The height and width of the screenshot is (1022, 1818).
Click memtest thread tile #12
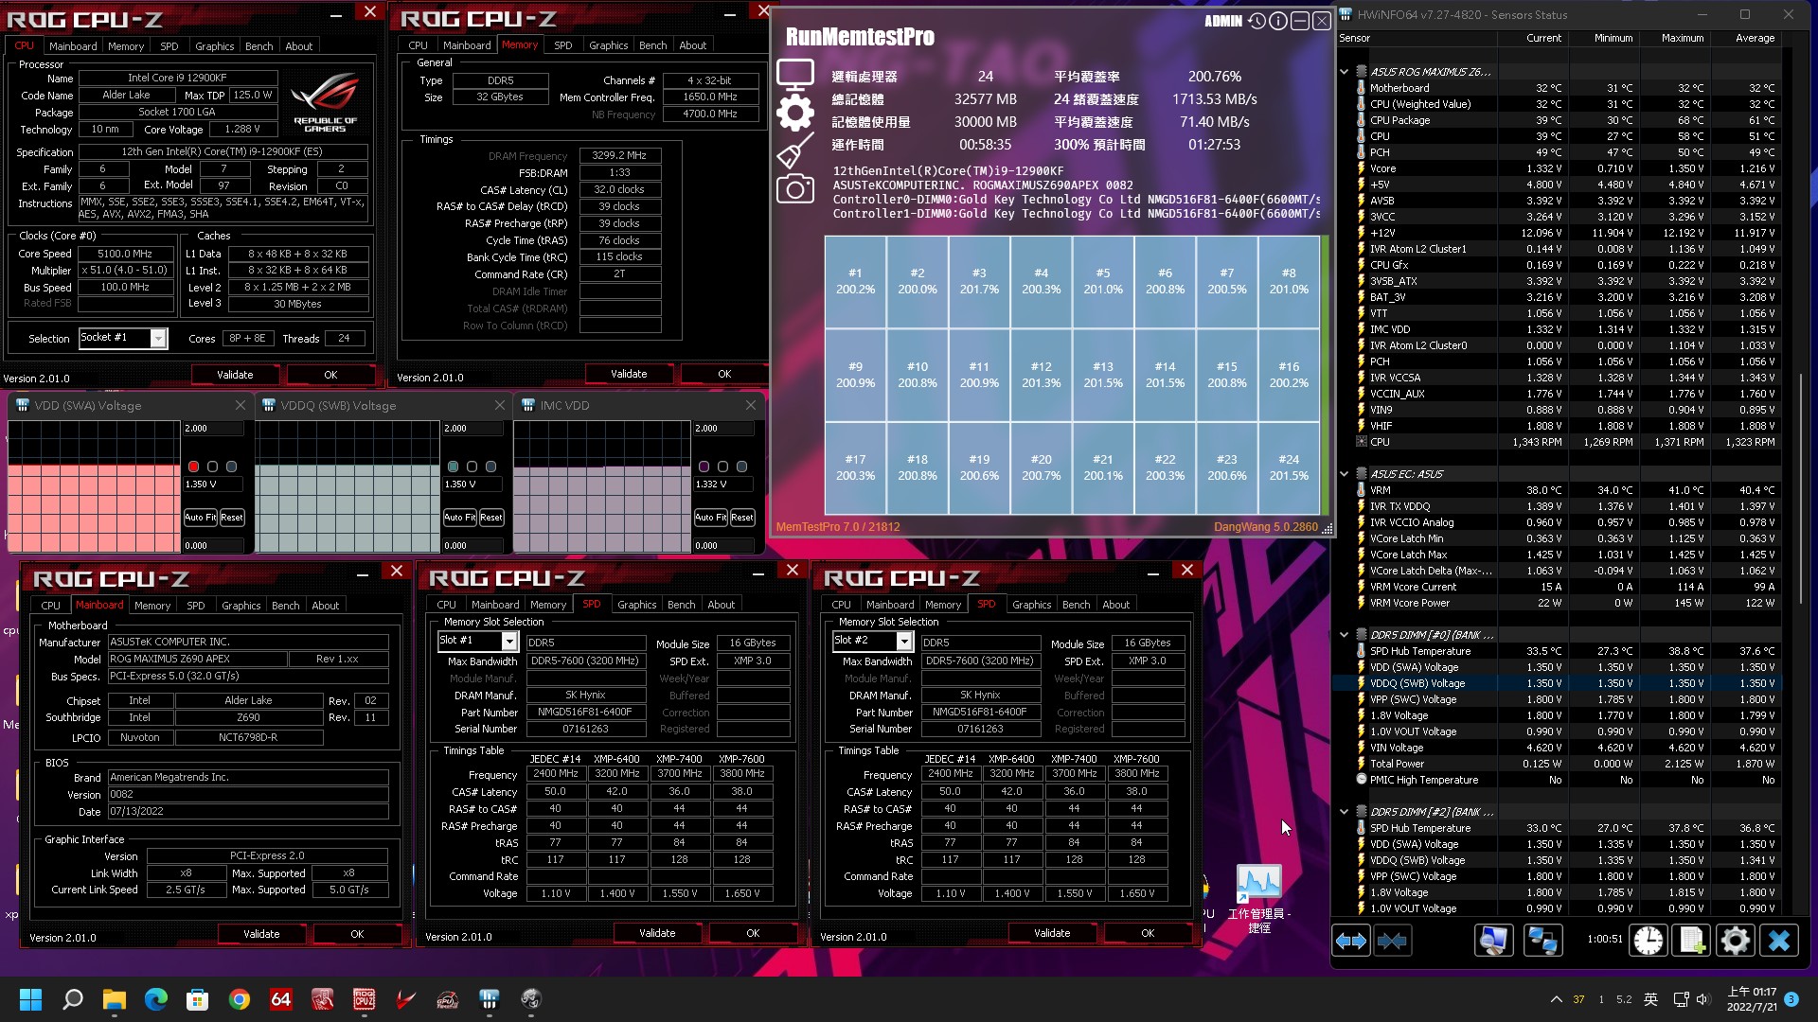tap(1042, 375)
